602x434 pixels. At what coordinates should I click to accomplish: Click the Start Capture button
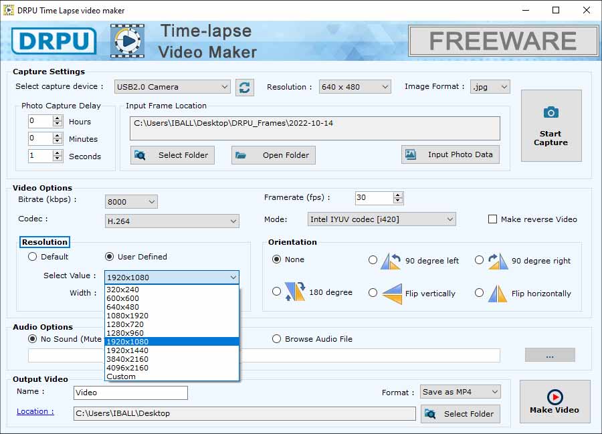point(551,126)
